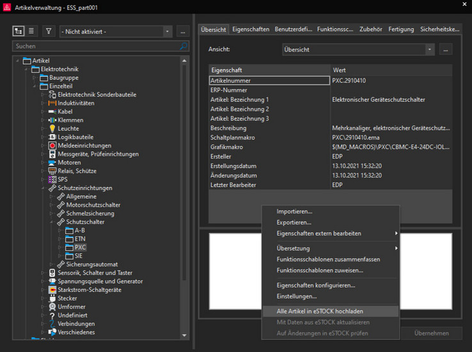Close the Artikelverwaltung window
The width and height of the screenshot is (472, 352).
[x=464, y=4]
